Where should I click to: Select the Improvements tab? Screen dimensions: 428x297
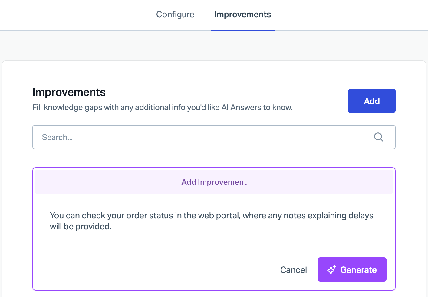click(x=243, y=15)
